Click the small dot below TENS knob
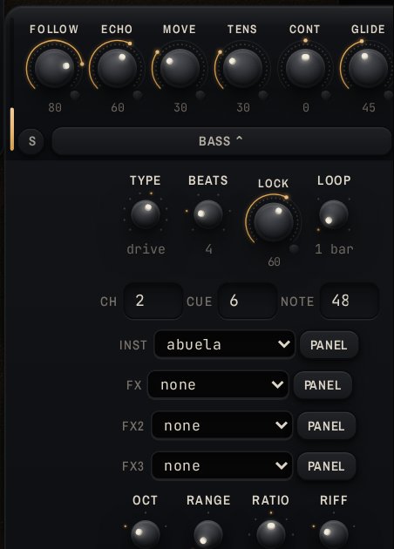Viewport: 394px width, 549px height. click(263, 95)
